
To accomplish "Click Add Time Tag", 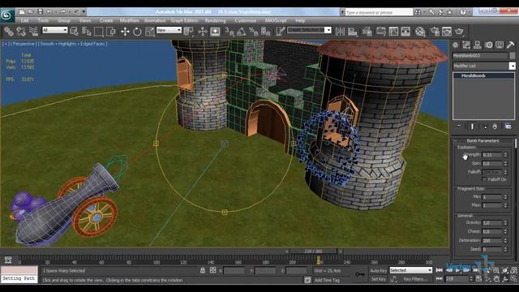I will tap(327, 280).
